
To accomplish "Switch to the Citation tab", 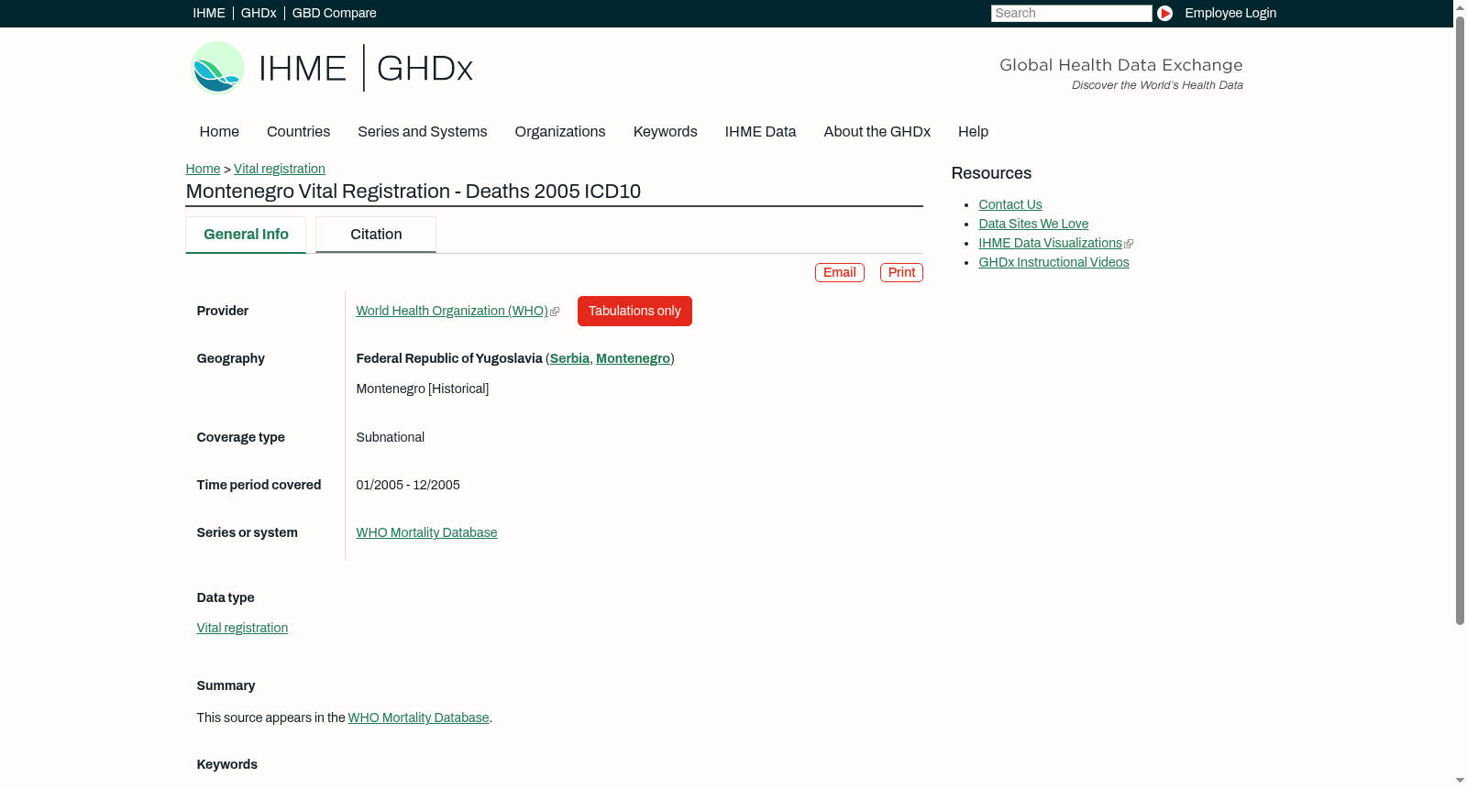I will tap(376, 235).
